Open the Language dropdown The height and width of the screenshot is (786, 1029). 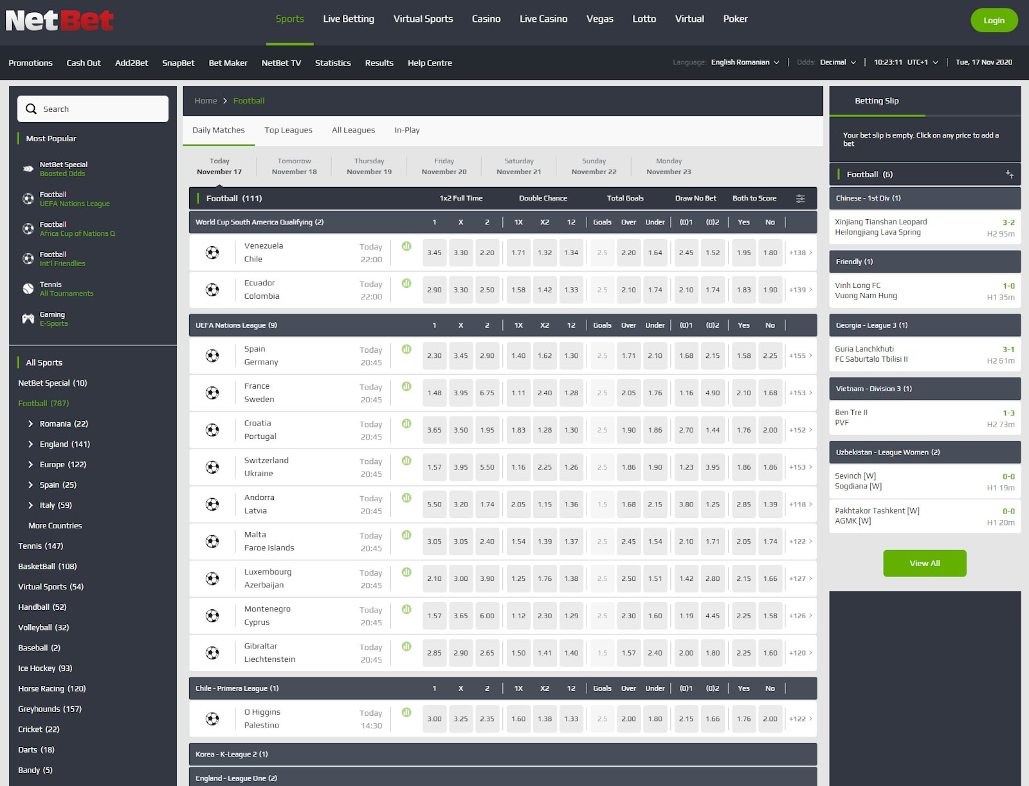745,62
